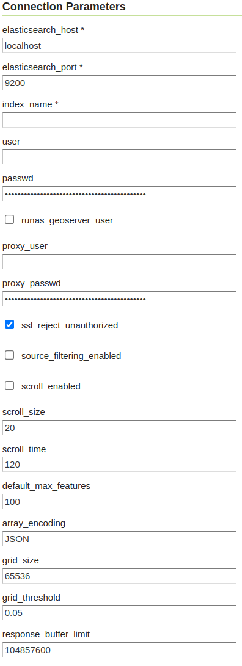Click the grid_size field showing 65536
This screenshot has width=242, height=666.
point(120,576)
